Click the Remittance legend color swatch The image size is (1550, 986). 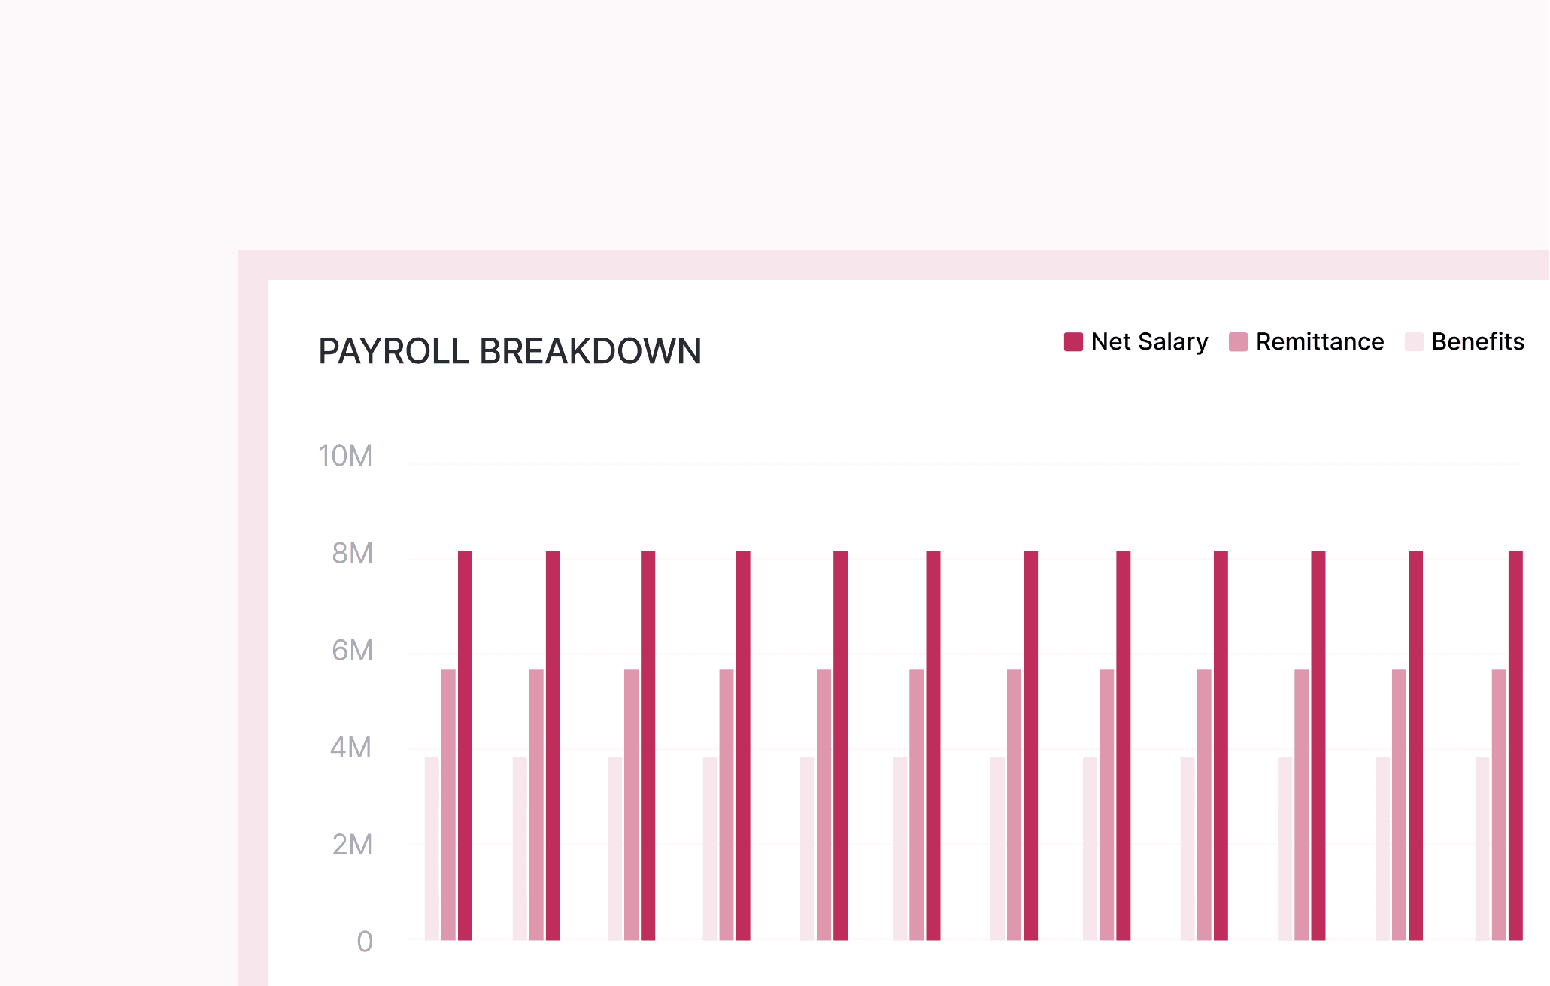click(x=1237, y=341)
